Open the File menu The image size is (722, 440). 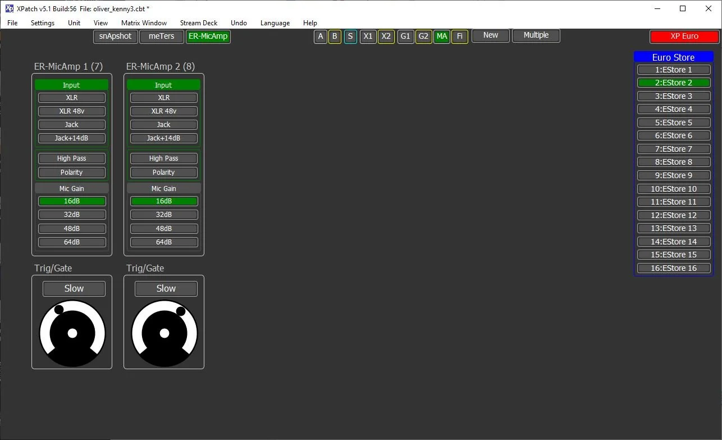click(x=12, y=23)
